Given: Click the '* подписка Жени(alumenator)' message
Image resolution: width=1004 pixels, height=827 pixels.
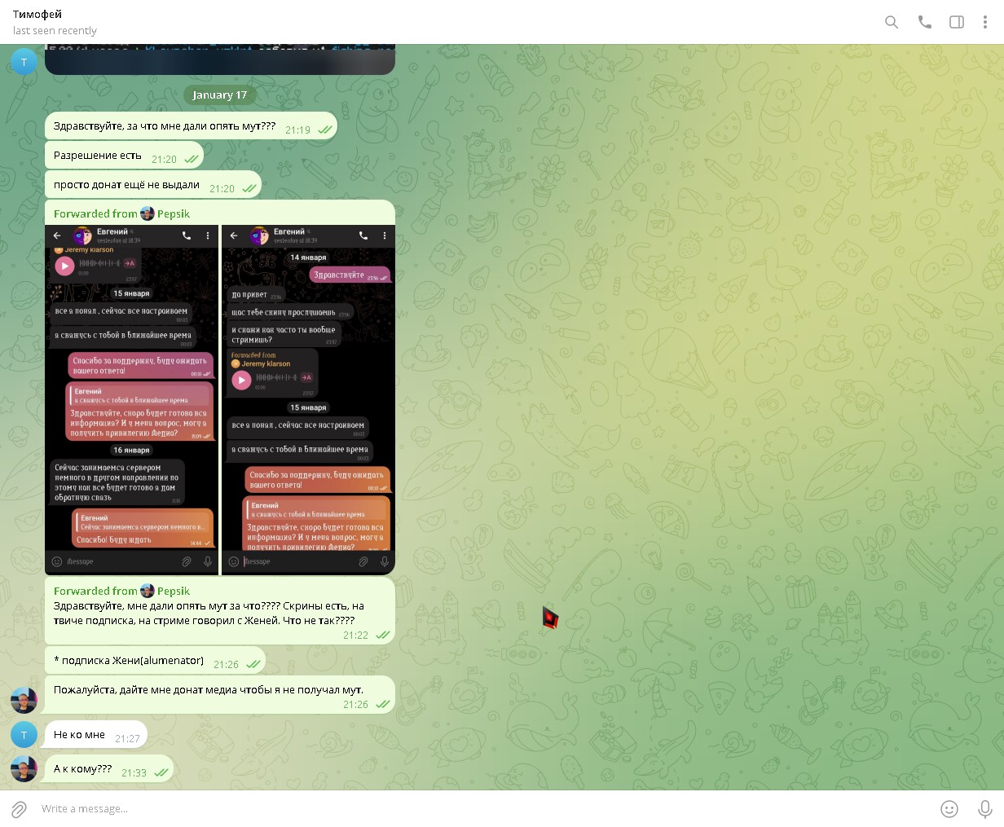Looking at the screenshot, I should pos(129,661).
